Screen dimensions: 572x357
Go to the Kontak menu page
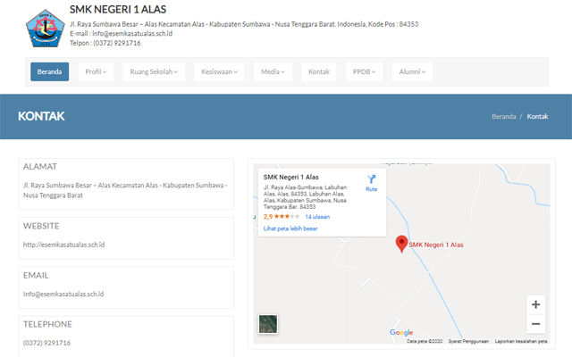319,71
